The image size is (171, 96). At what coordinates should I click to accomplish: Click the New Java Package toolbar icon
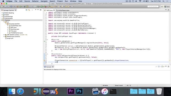[18, 7]
